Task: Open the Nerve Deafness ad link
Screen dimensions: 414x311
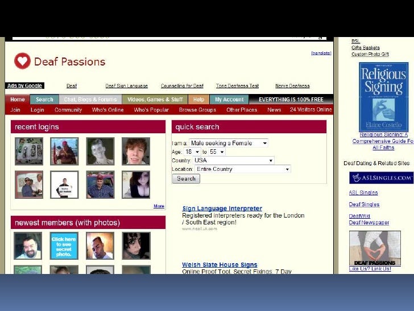Action: pyautogui.click(x=292, y=86)
